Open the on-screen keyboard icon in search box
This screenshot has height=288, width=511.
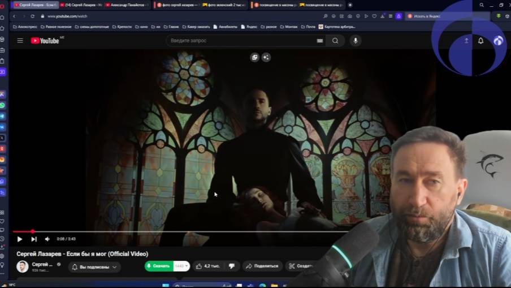tap(320, 41)
